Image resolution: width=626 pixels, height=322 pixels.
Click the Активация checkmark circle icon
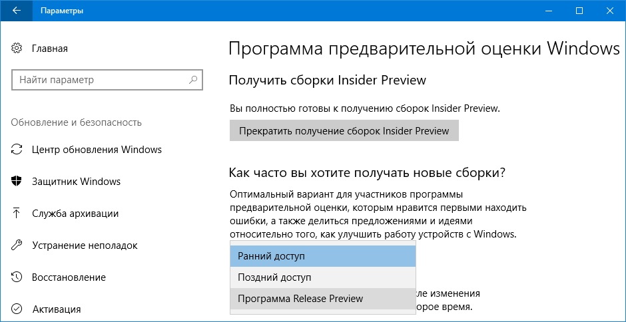pos(17,309)
